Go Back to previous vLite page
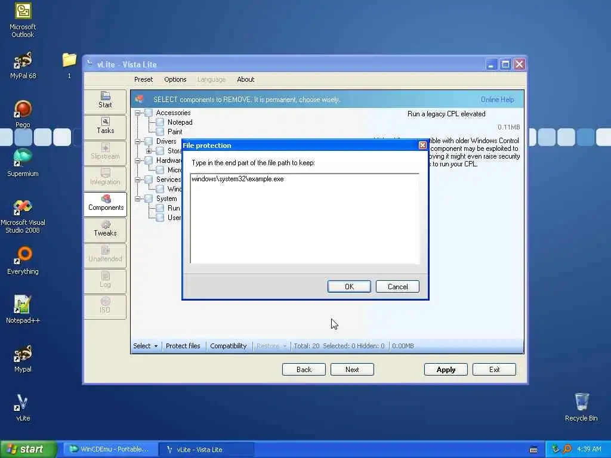Image resolution: width=611 pixels, height=458 pixels. pos(304,370)
